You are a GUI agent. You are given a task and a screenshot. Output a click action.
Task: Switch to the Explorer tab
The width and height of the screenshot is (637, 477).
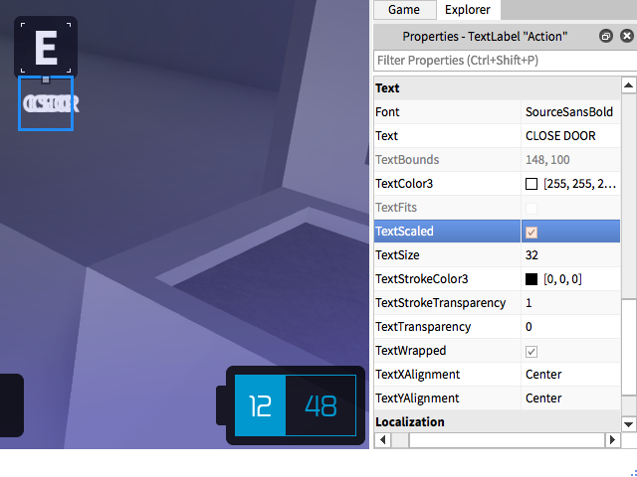click(468, 9)
